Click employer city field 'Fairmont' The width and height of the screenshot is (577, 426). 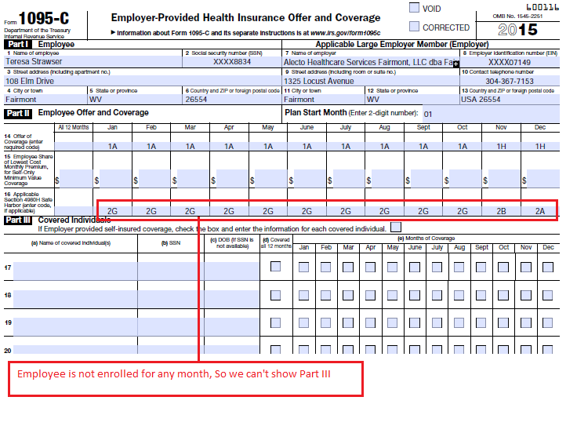point(323,99)
